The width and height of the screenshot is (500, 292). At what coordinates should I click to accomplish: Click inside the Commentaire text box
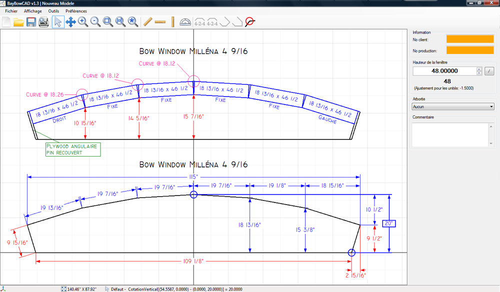tap(449, 134)
